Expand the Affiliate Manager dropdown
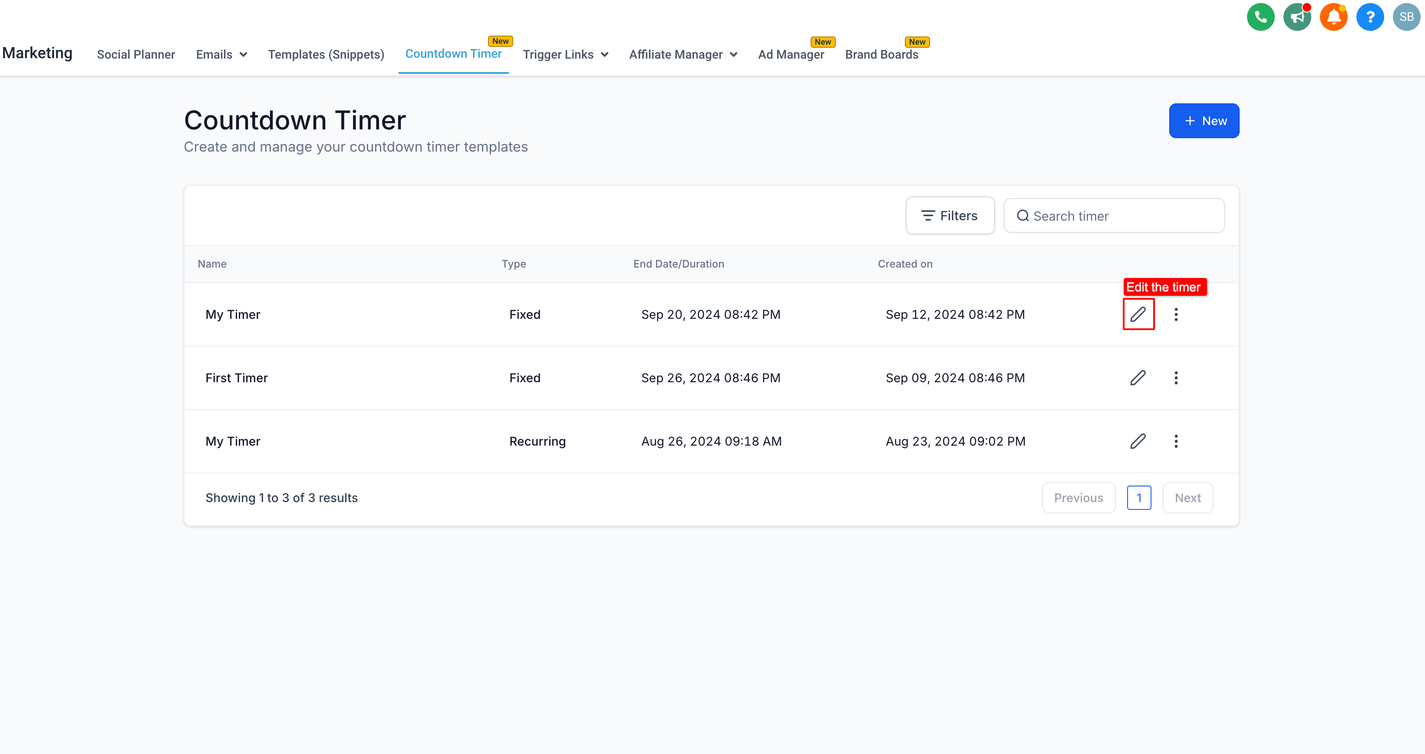This screenshot has height=754, width=1425. coord(683,54)
